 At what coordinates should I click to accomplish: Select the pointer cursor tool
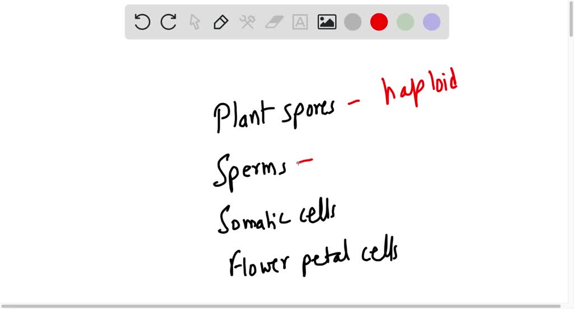click(195, 22)
